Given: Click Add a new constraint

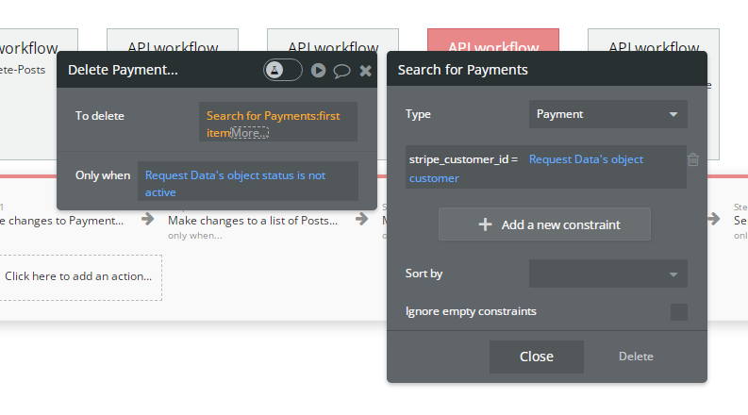Looking at the screenshot, I should [544, 224].
